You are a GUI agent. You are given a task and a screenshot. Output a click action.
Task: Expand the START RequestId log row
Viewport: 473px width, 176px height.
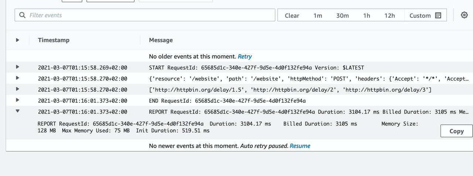tap(17, 67)
